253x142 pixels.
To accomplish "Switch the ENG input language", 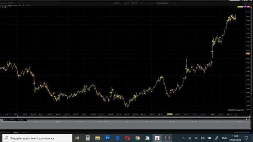I will [224, 138].
